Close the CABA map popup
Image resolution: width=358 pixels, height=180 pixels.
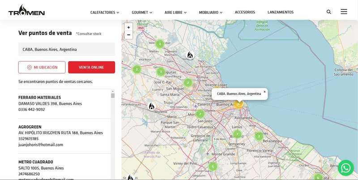click(264, 92)
